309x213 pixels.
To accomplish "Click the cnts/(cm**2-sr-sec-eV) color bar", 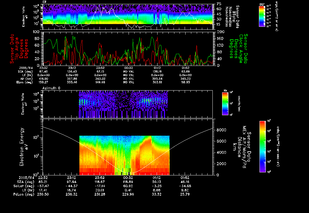I will [x=263, y=147].
